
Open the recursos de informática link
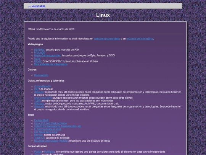point(140,39)
